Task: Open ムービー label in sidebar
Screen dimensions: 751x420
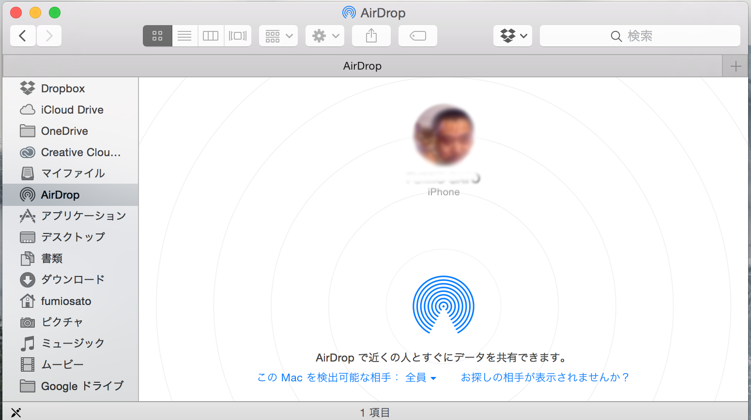Action: coord(62,365)
